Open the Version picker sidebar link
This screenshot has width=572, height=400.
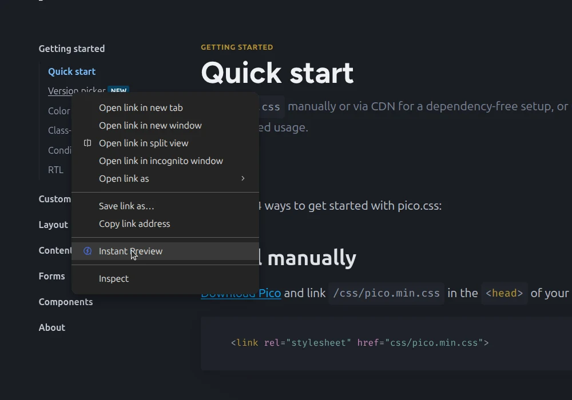click(77, 90)
